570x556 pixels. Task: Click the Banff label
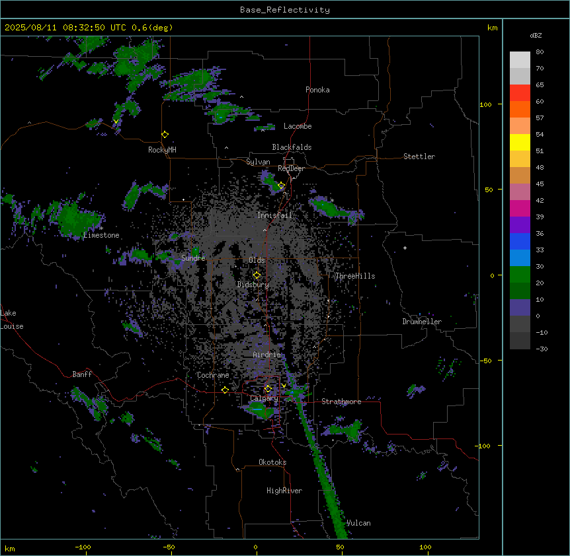pyautogui.click(x=82, y=374)
